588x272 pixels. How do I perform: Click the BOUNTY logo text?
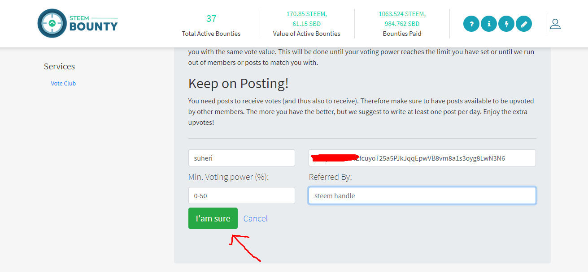[93, 26]
